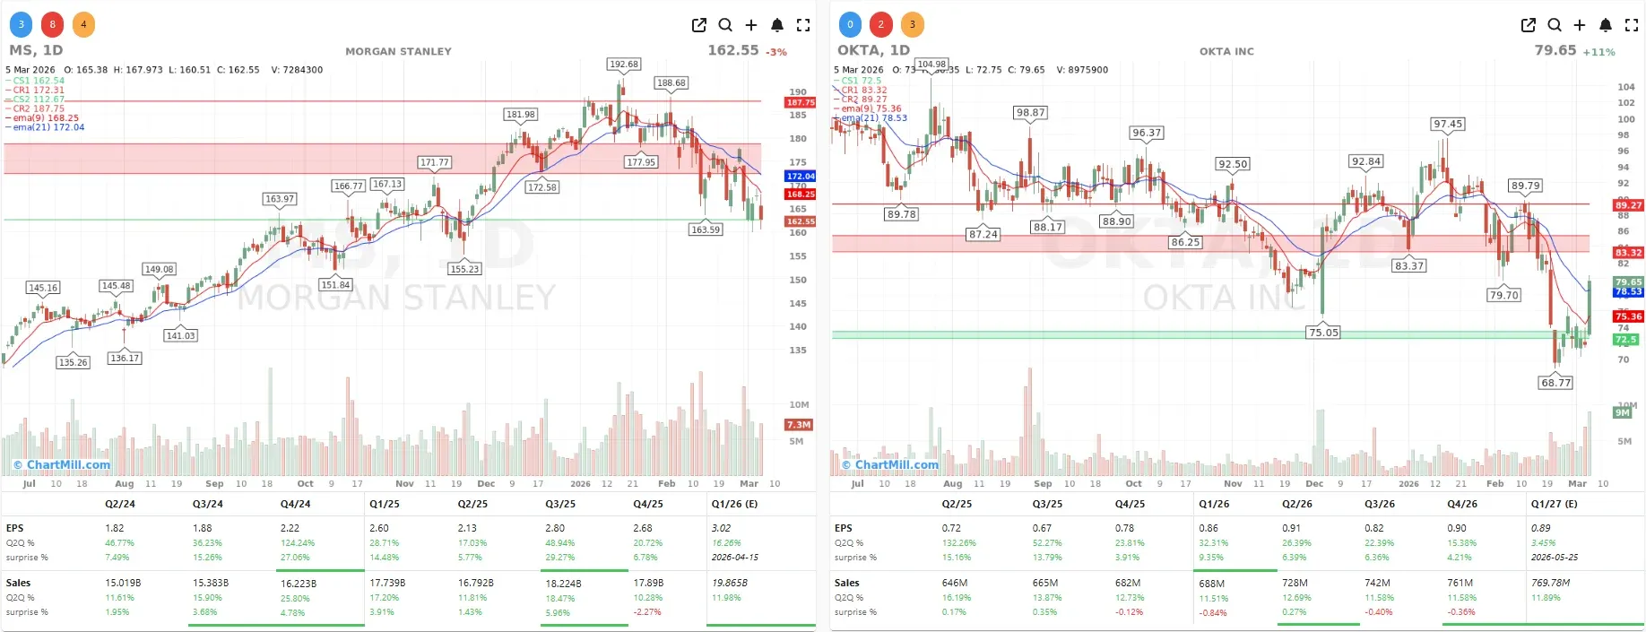Image resolution: width=1646 pixels, height=632 pixels.
Task: Set an alert with the MS chart bell icon
Action: [777, 25]
